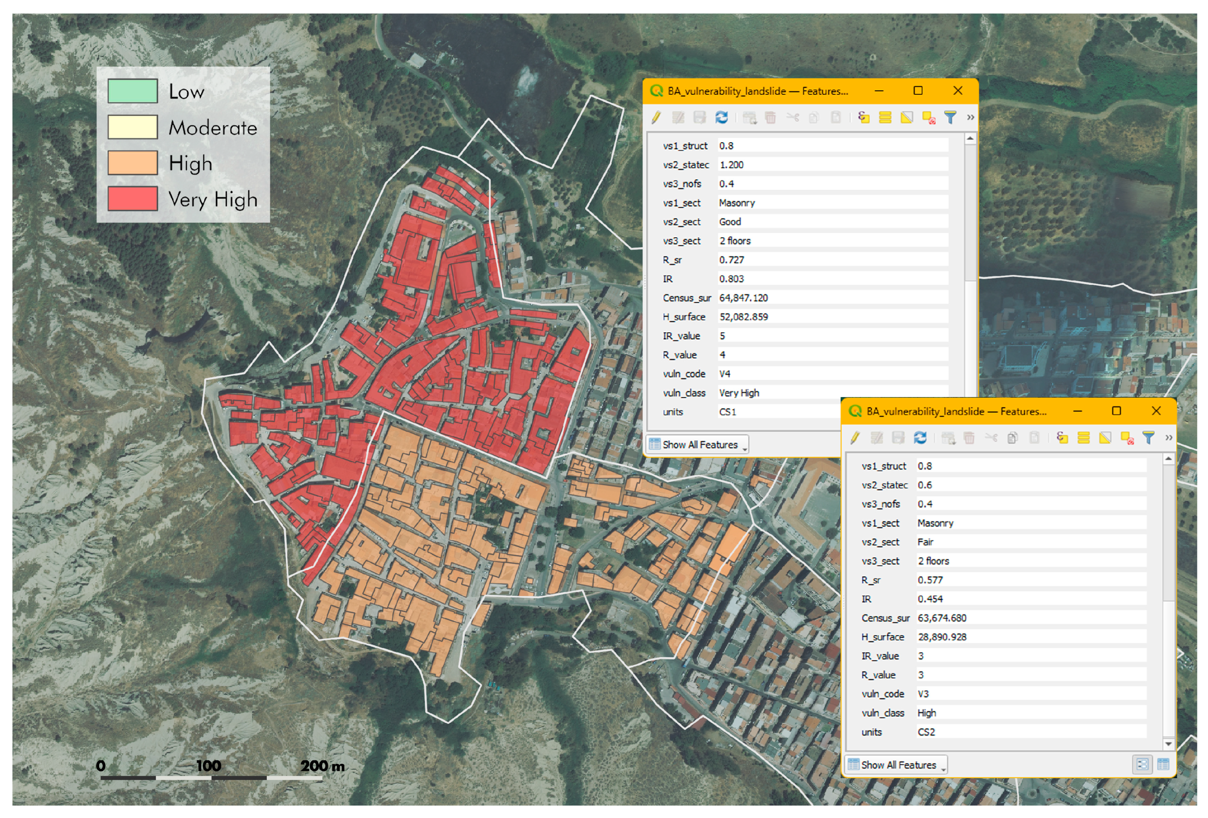Switch to form view in CS2 window
This screenshot has width=1208, height=818.
(1142, 764)
